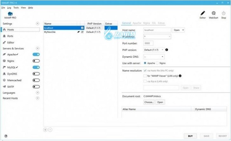Turn on the Nginx server toggle

[x=36, y=61]
